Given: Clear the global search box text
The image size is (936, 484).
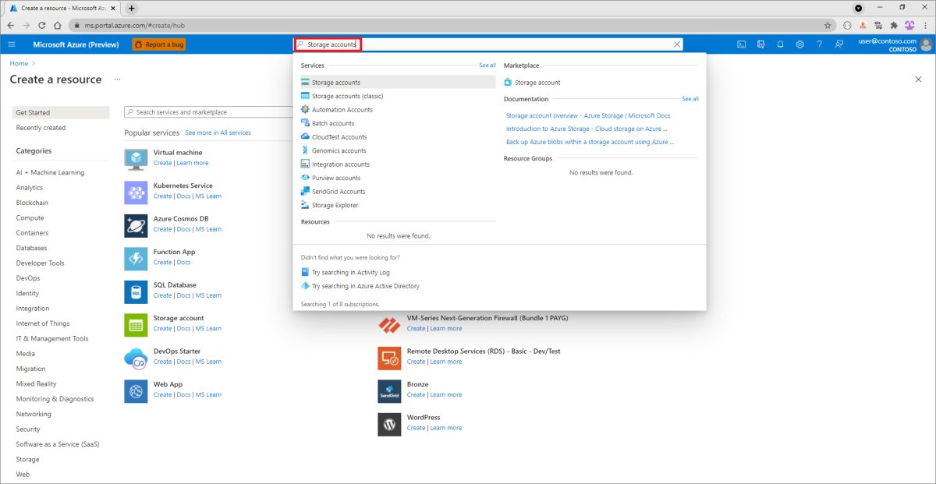Looking at the screenshot, I should tap(677, 44).
